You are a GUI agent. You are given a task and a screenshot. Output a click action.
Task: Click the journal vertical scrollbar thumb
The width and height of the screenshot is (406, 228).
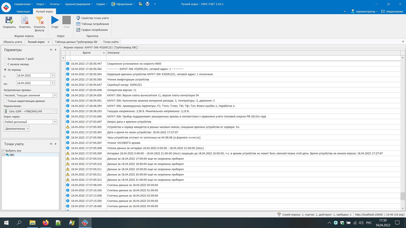[x=403, y=196]
